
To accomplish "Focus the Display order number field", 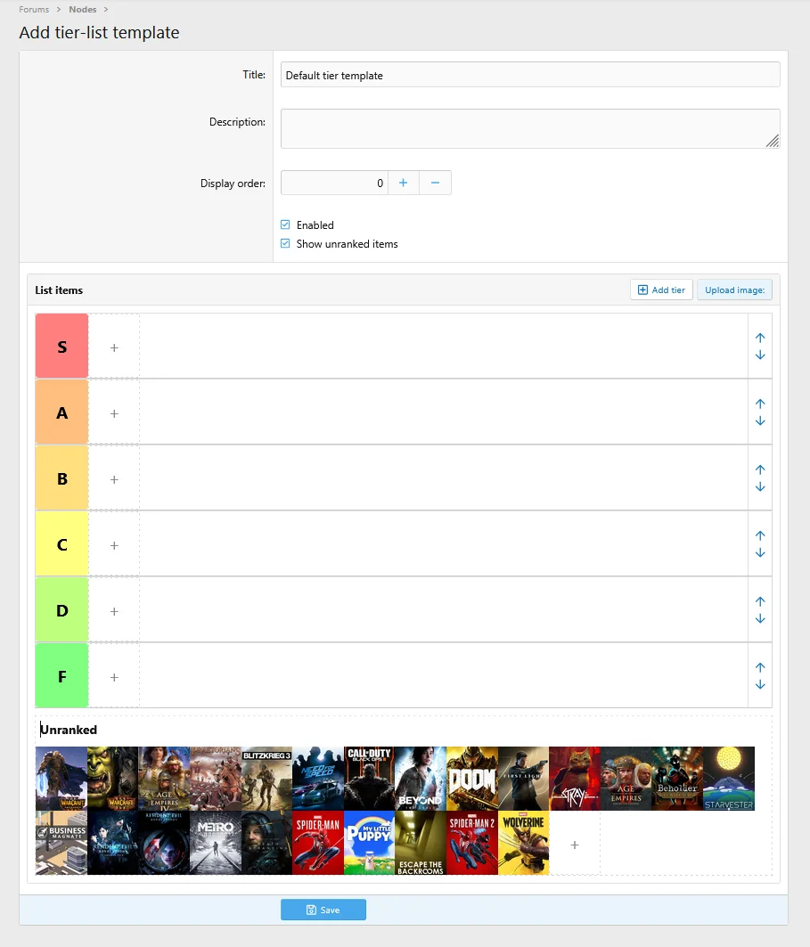I will click(334, 183).
